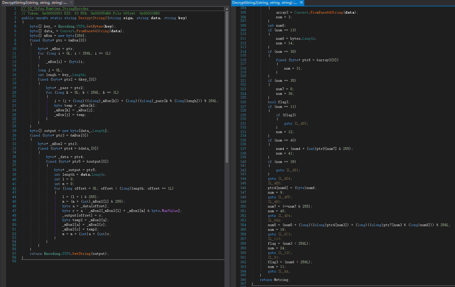Click 'flag3' declaration on line 326

point(283,102)
